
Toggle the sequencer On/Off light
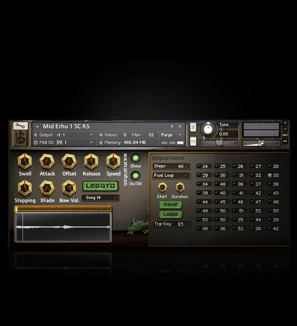click(135, 176)
